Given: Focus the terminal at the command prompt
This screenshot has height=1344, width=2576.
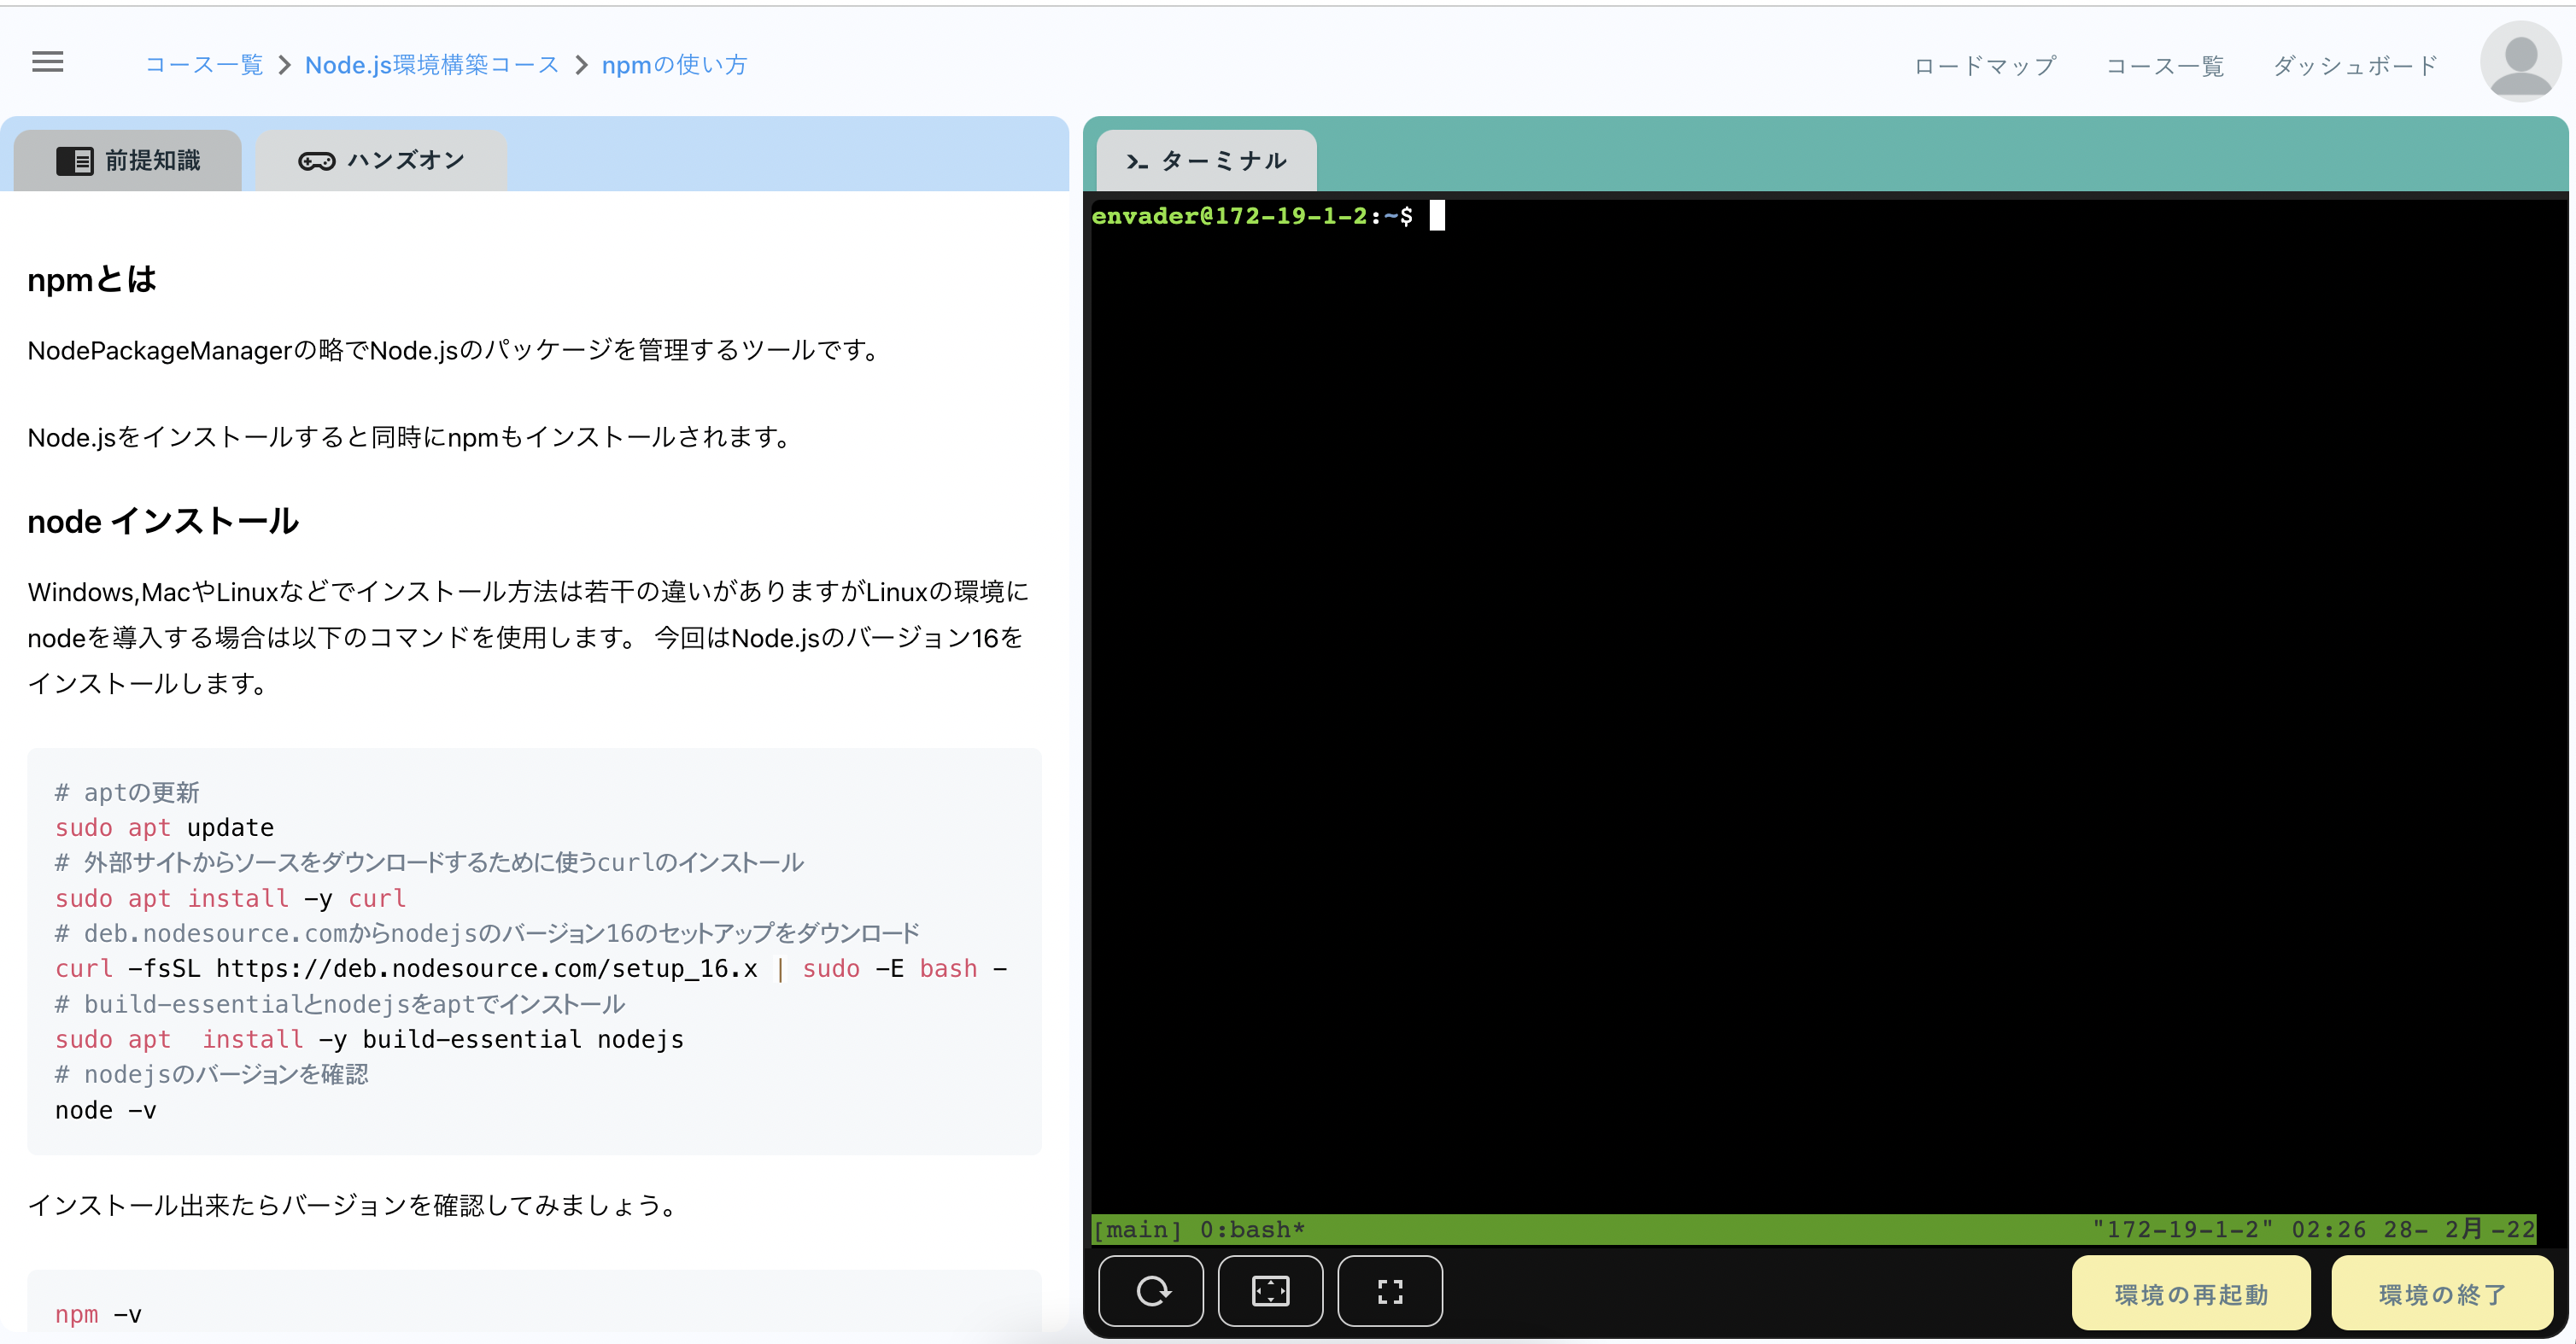Looking at the screenshot, I should coord(1436,216).
